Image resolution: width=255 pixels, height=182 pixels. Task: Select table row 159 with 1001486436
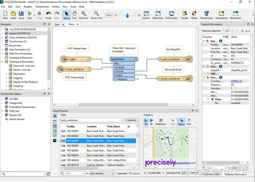pyautogui.click(x=98, y=160)
